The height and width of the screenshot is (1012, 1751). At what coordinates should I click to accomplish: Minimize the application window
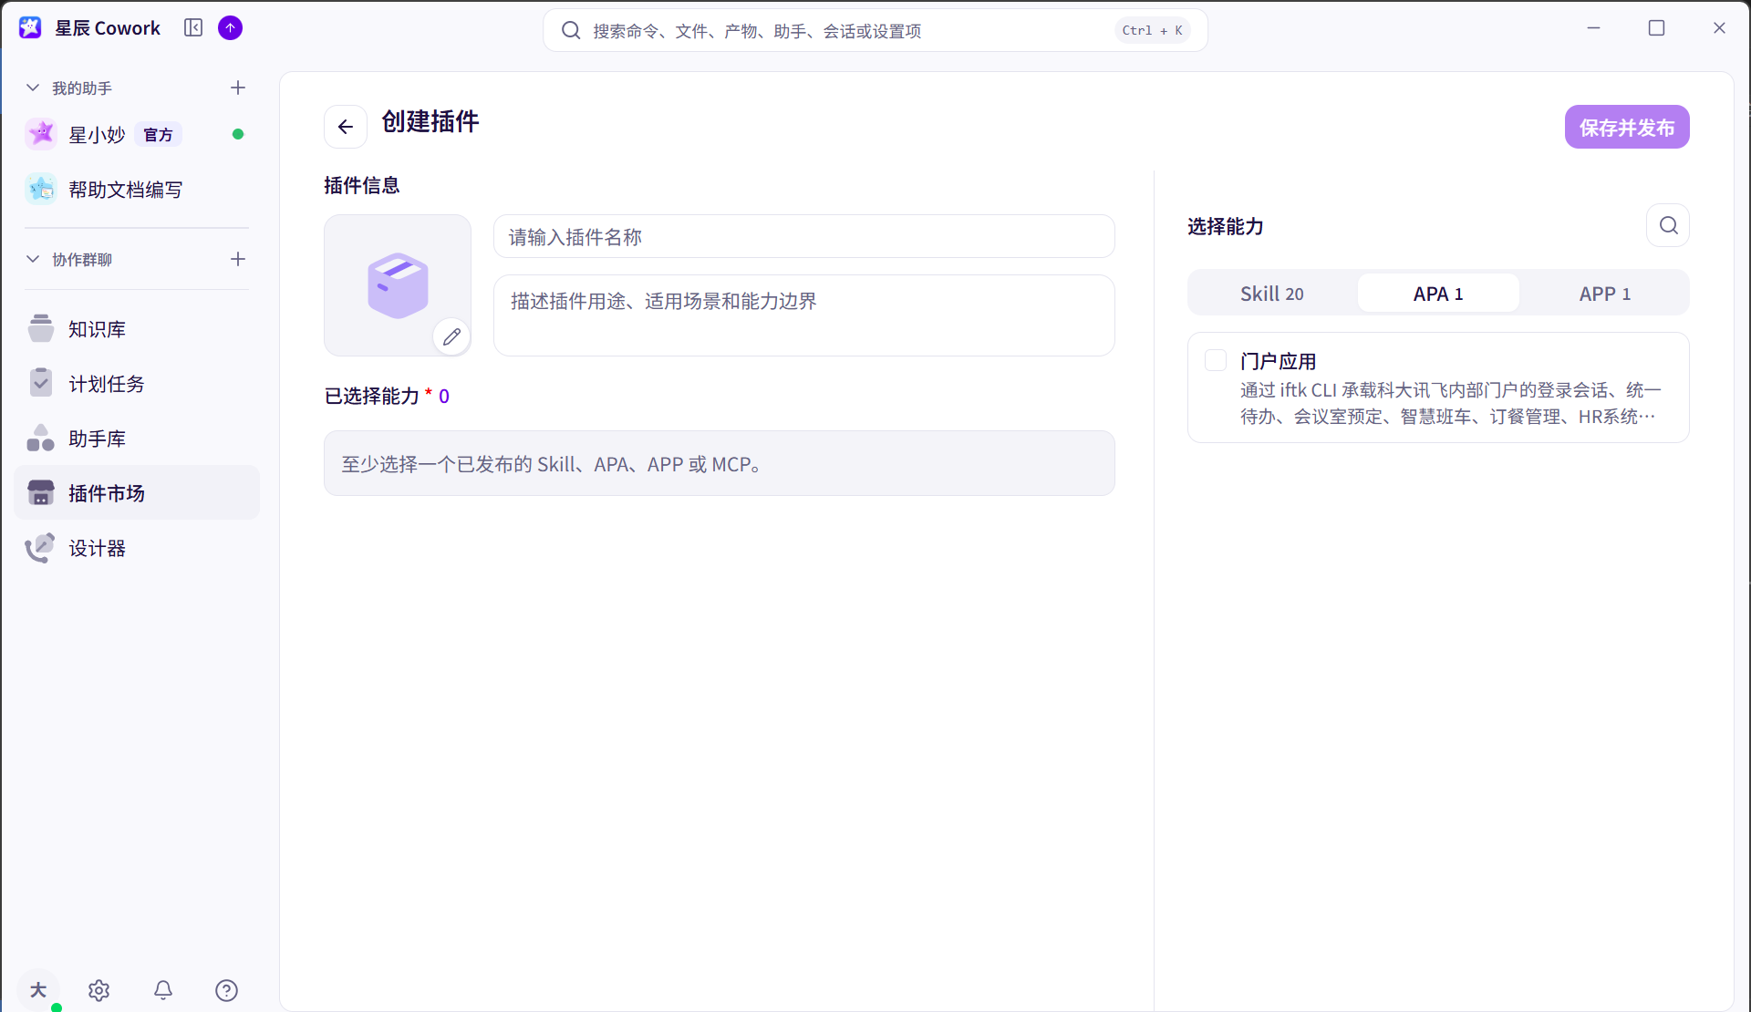click(1593, 28)
